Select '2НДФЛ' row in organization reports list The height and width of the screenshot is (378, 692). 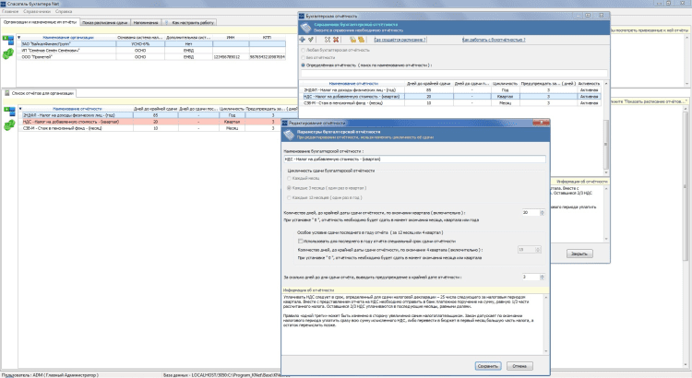(150, 115)
